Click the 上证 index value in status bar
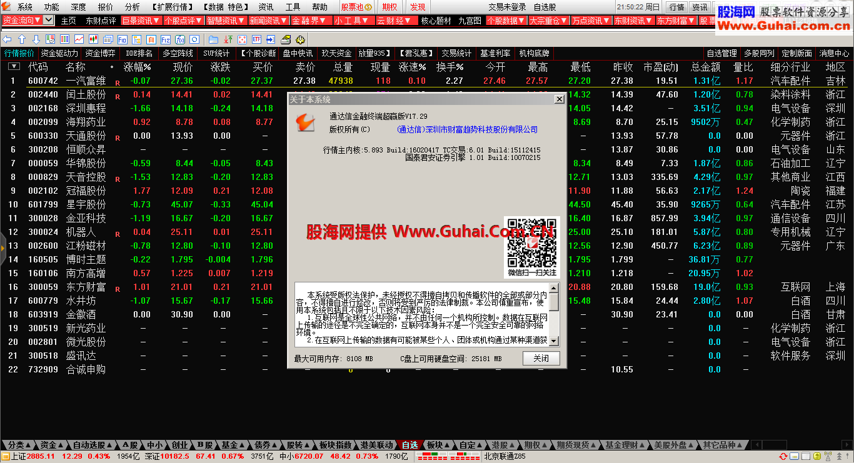Image resolution: width=854 pixels, height=463 pixels. pos(41,456)
